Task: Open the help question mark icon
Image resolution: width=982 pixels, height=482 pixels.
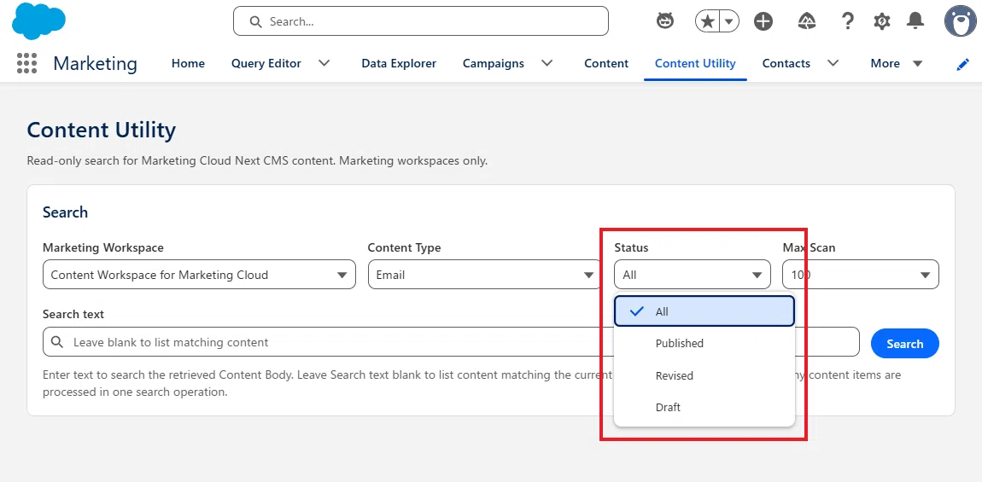Action: 847,21
